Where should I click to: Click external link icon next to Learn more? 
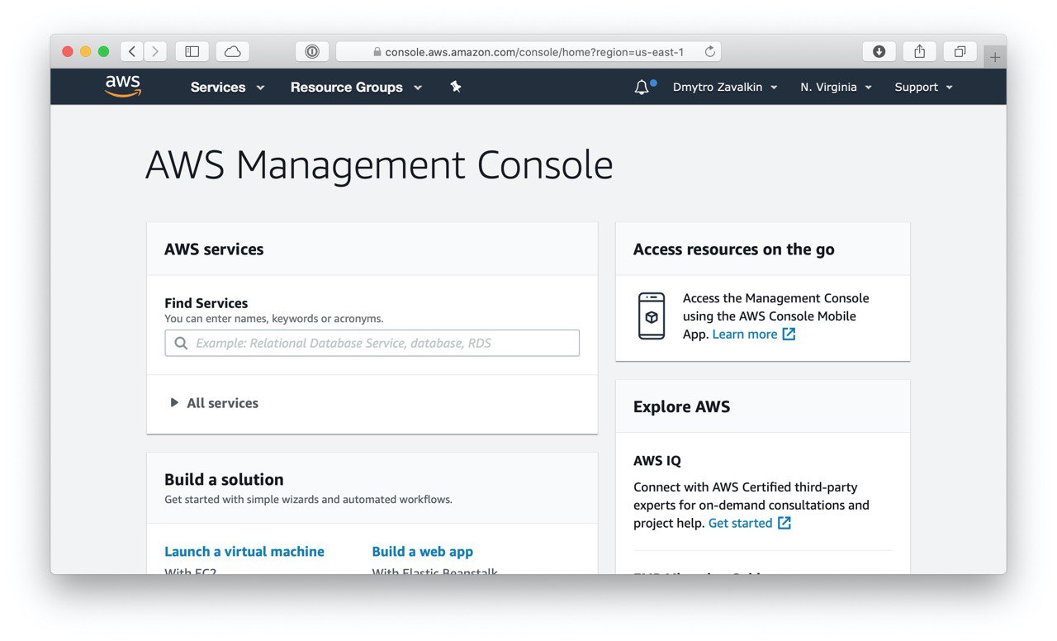pos(789,334)
